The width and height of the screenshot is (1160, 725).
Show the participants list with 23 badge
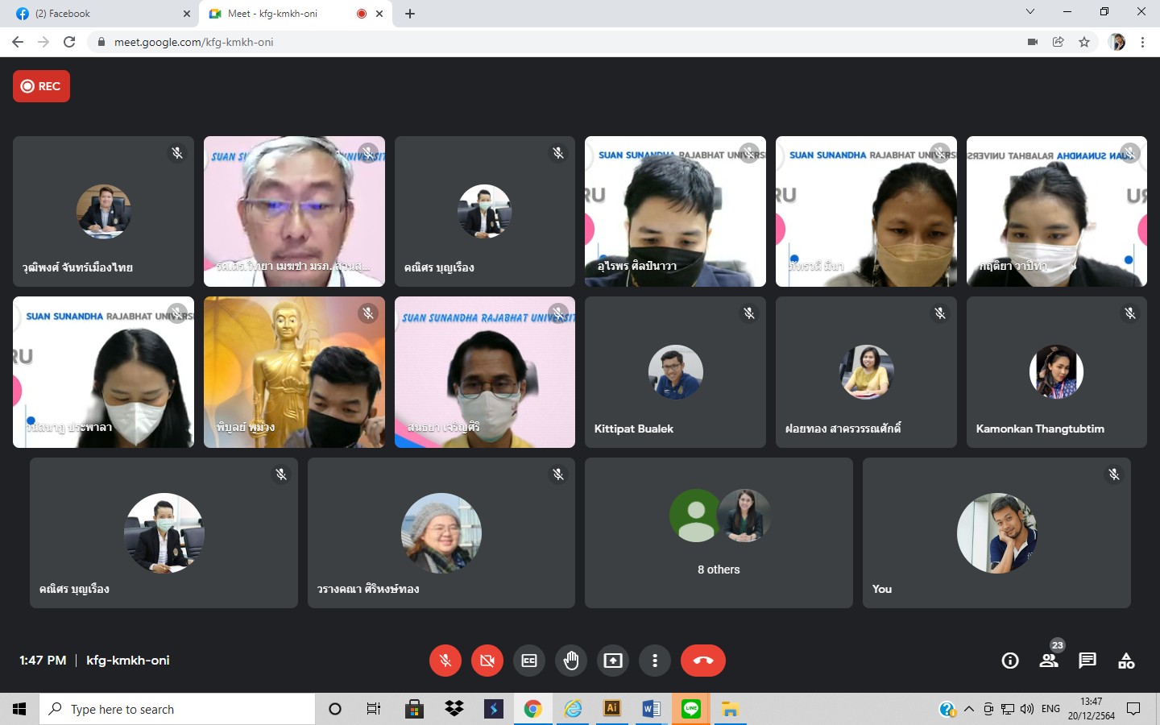coord(1049,661)
